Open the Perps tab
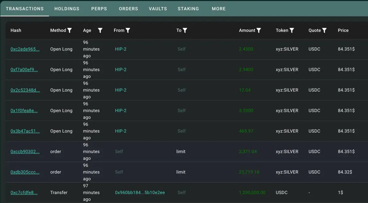The image size is (368, 203). [x=99, y=9]
